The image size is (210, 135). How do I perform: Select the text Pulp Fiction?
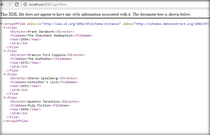coord(39,106)
